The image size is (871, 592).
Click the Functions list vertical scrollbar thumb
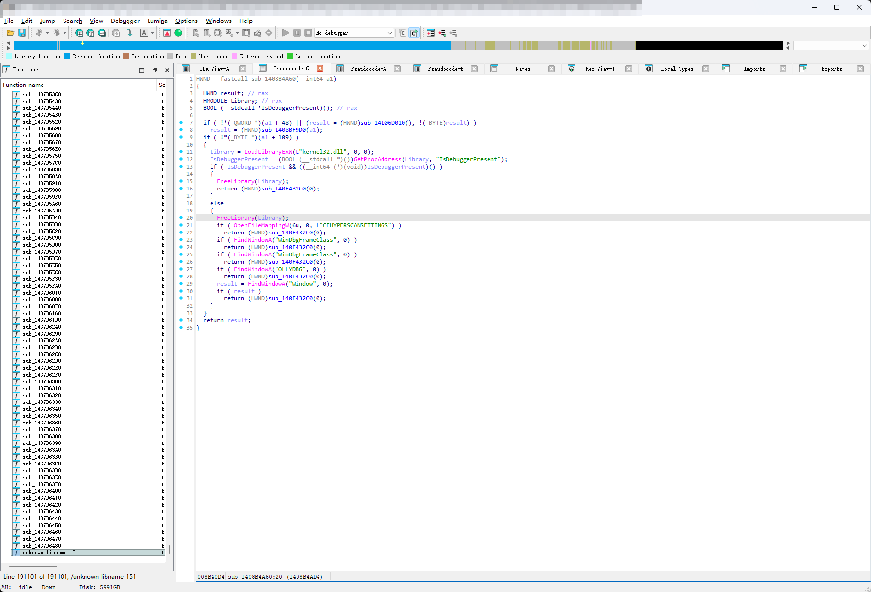[170, 550]
